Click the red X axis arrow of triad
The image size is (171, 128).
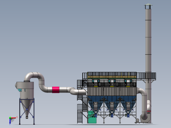point(13,118)
